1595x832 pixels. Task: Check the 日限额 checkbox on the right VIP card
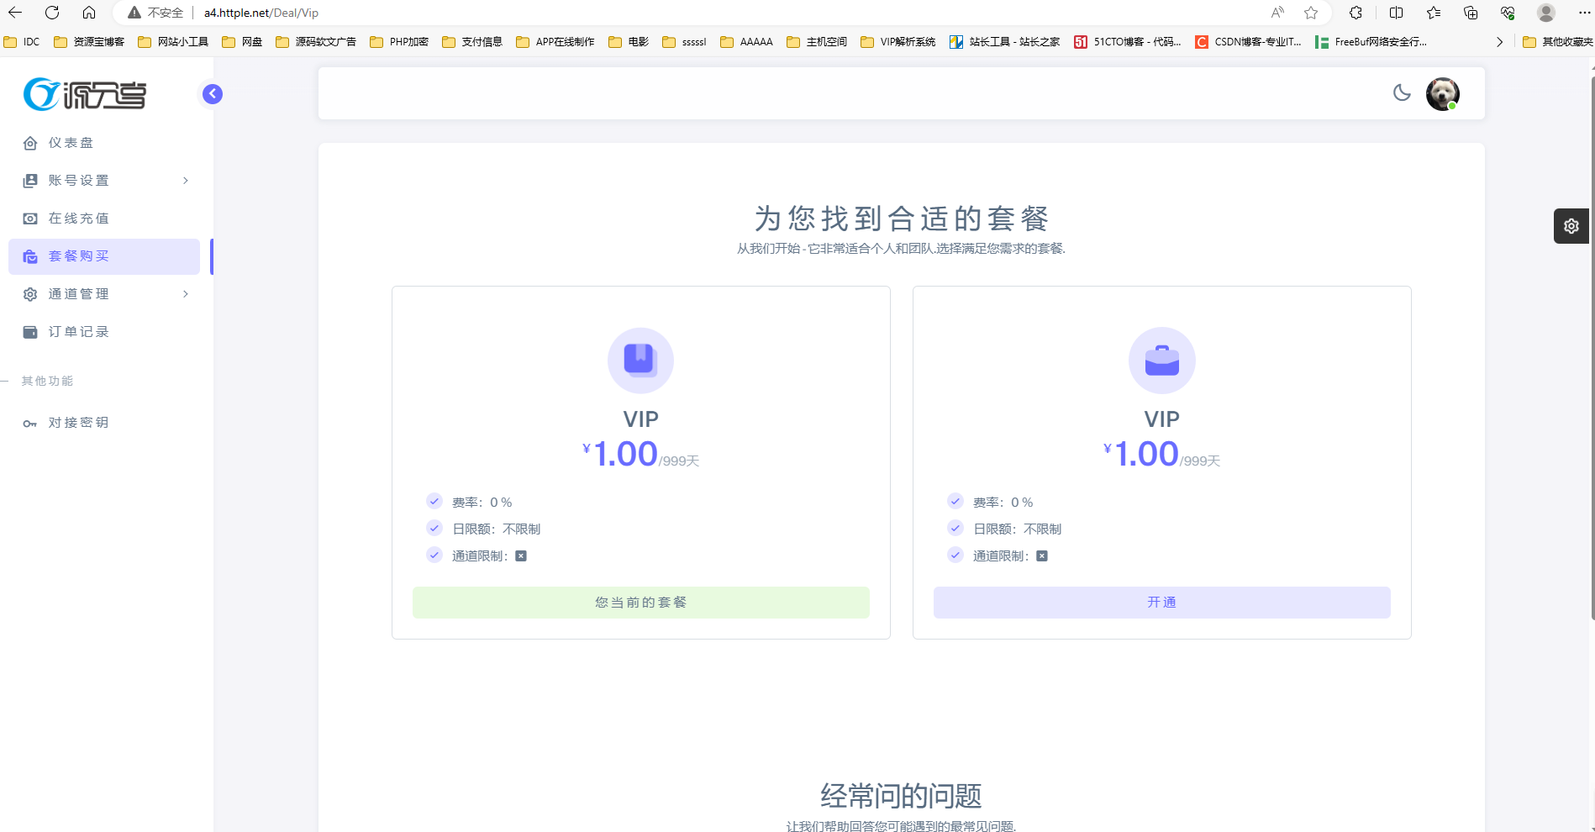point(955,528)
